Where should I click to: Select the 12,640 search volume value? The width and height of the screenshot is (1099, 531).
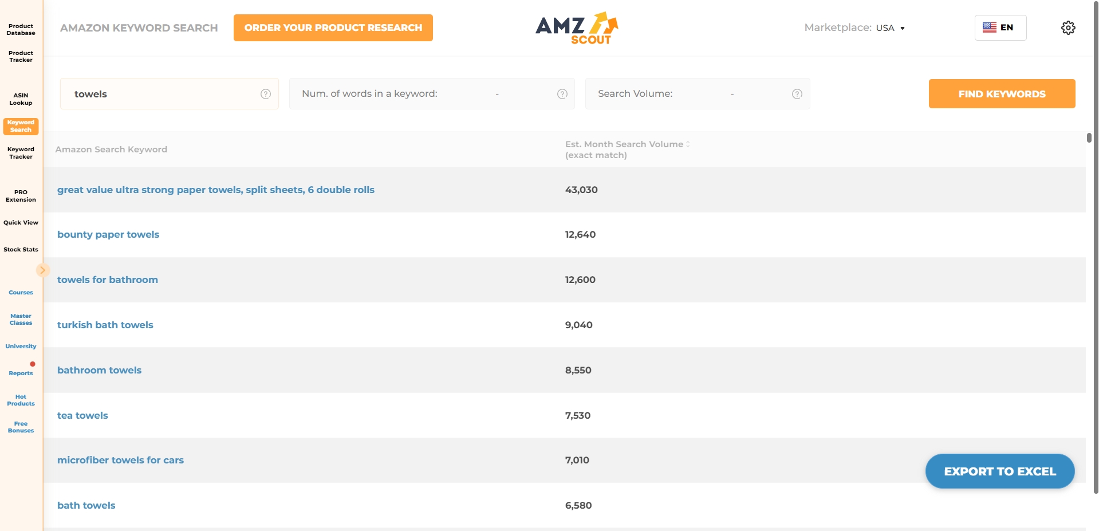580,234
